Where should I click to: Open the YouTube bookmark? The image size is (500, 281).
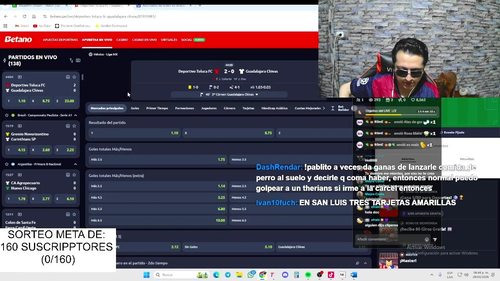coord(42,26)
